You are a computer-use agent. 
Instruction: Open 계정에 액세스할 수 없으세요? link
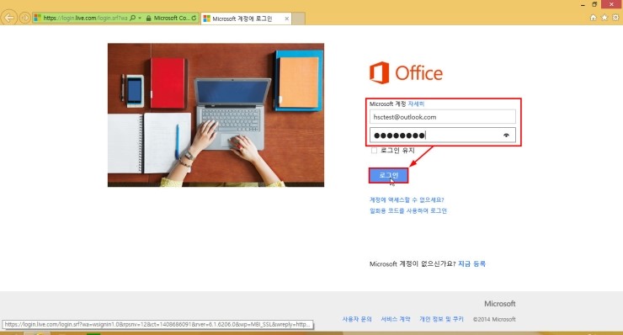click(407, 199)
